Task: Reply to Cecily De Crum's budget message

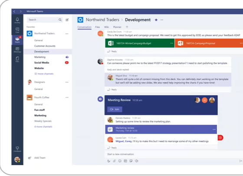Action: click(112, 52)
